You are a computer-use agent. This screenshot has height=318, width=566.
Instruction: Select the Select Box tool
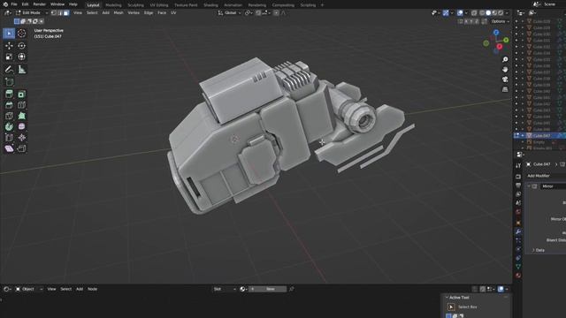tap(9, 34)
